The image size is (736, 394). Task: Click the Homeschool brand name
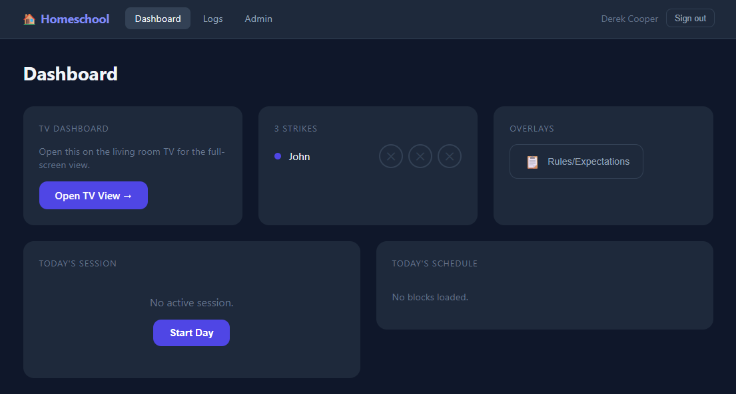pos(75,19)
